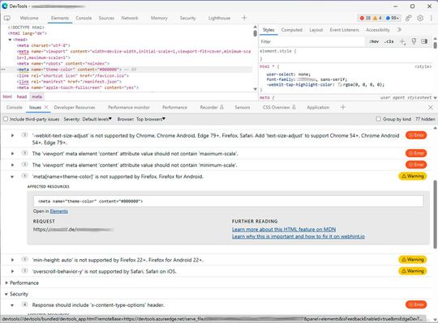
Task: Enable Include third-party issues checkbox
Action: pos(6,119)
